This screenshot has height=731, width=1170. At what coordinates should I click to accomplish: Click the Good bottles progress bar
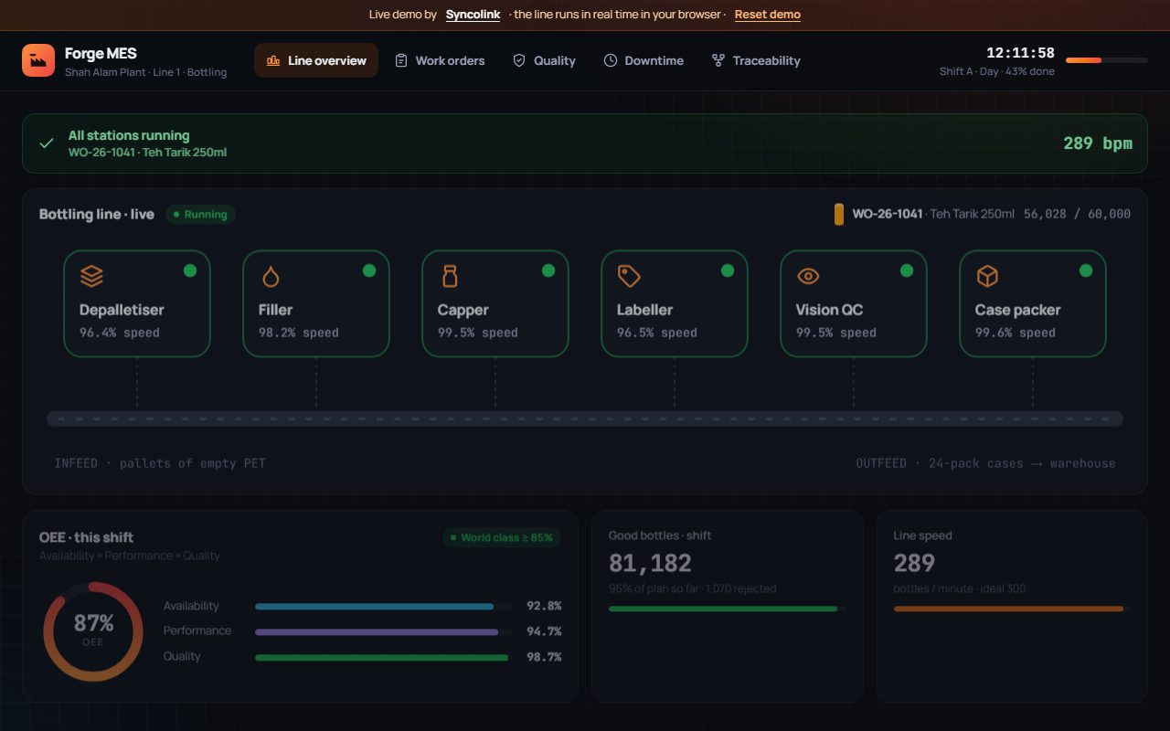click(728, 609)
